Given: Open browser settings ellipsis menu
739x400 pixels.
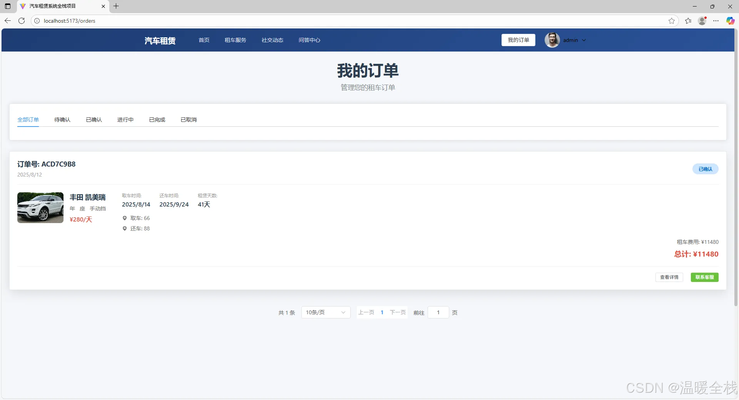Looking at the screenshot, I should pos(716,21).
